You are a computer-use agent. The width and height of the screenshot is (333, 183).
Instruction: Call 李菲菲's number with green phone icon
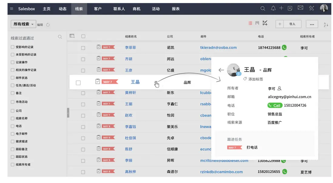(x=284, y=47)
